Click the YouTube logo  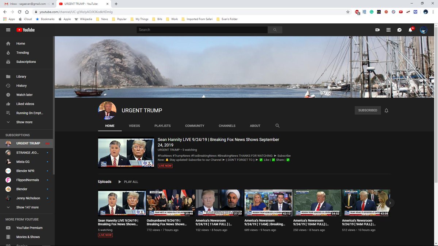pos(26,30)
